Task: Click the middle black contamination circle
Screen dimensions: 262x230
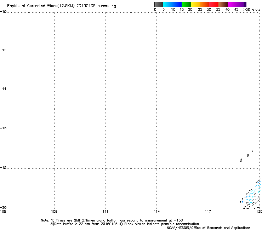Action: pos(248,155)
